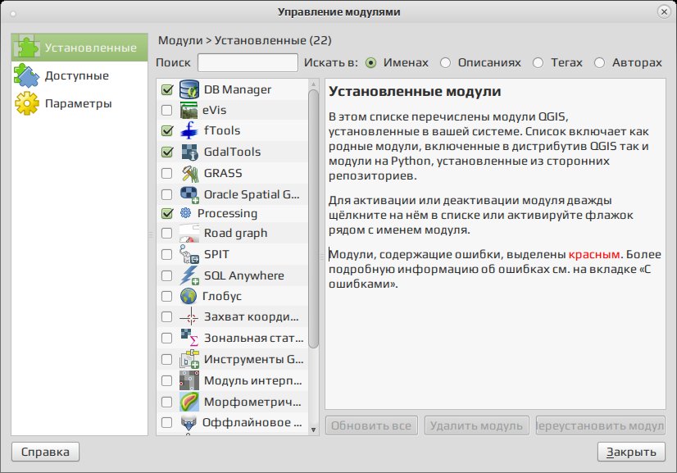The width and height of the screenshot is (677, 473).
Task: Click the Модуль интерполяции icon
Action: (x=189, y=380)
